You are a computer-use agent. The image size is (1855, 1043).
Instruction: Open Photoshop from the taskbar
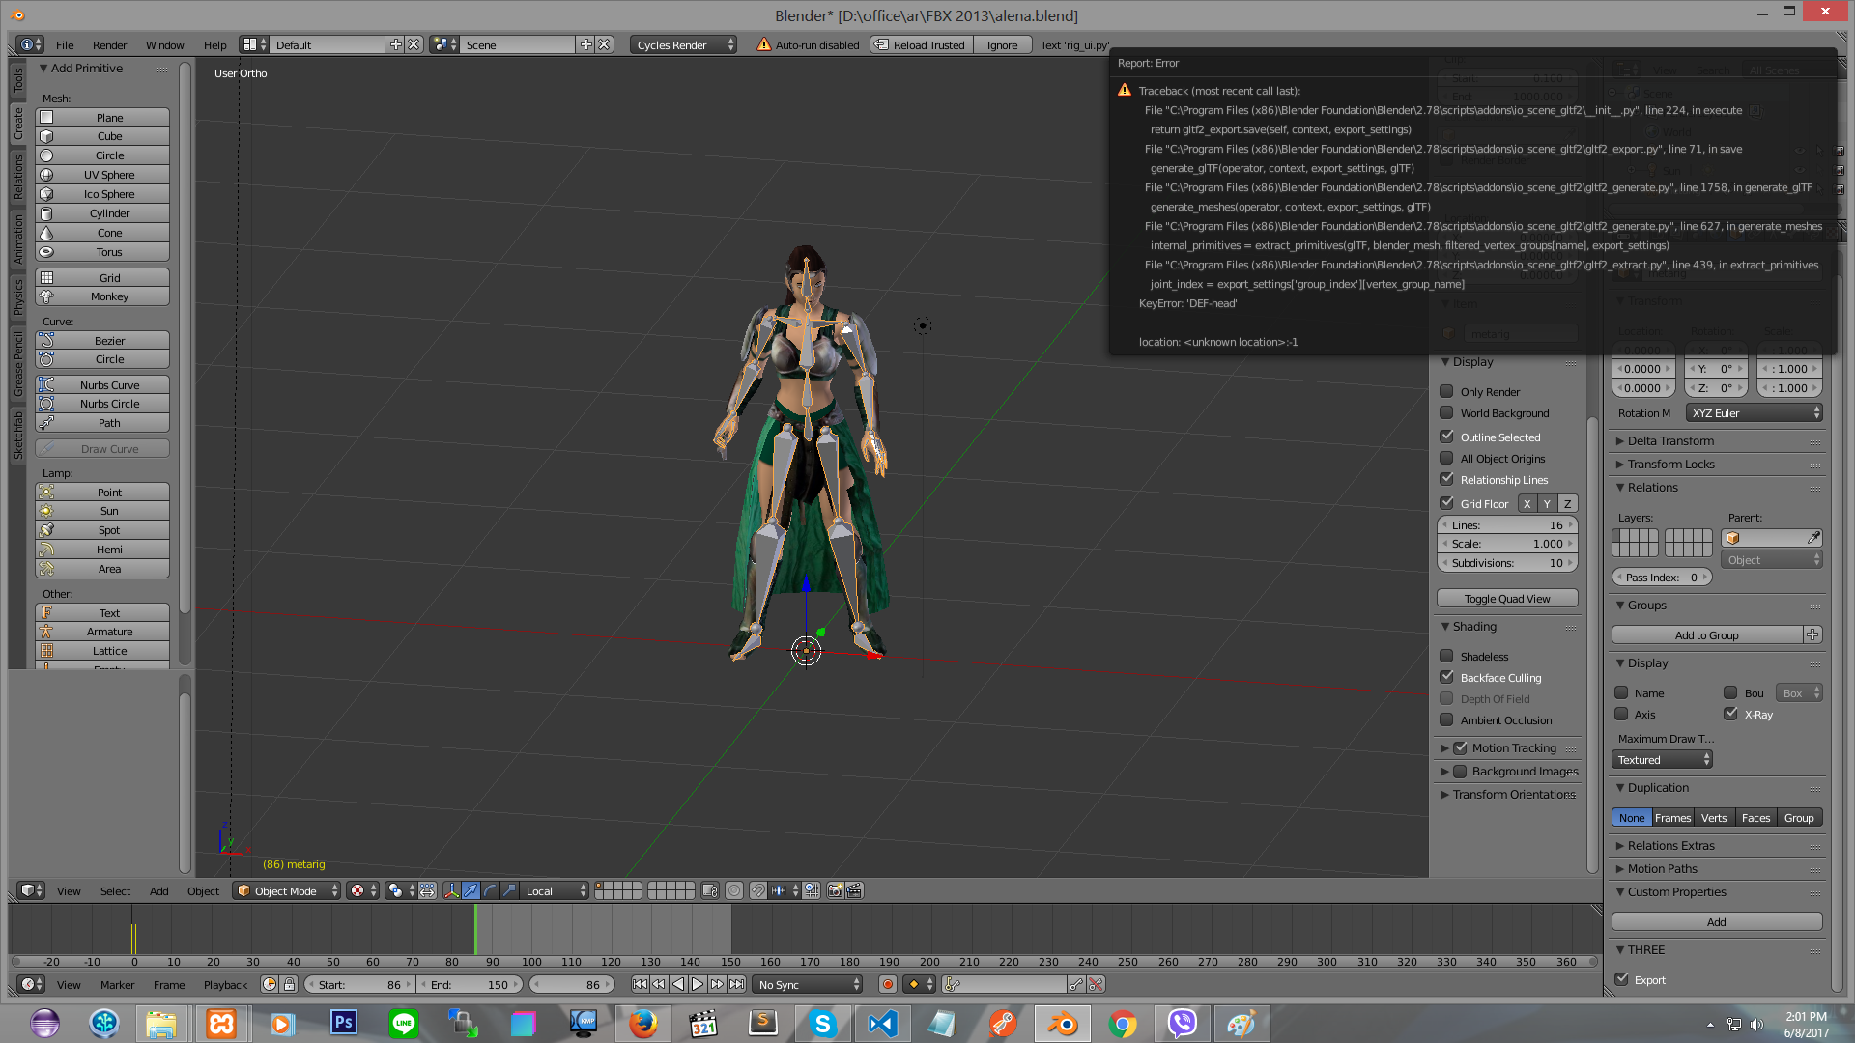pos(343,1024)
